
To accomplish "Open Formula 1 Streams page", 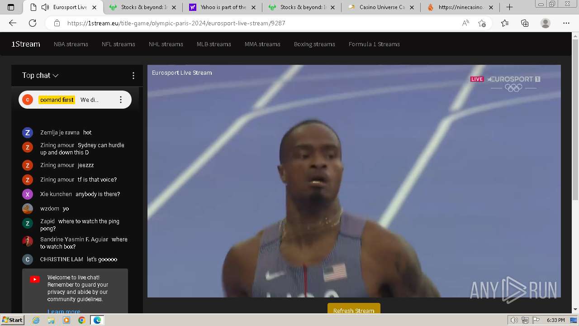I will click(x=374, y=44).
